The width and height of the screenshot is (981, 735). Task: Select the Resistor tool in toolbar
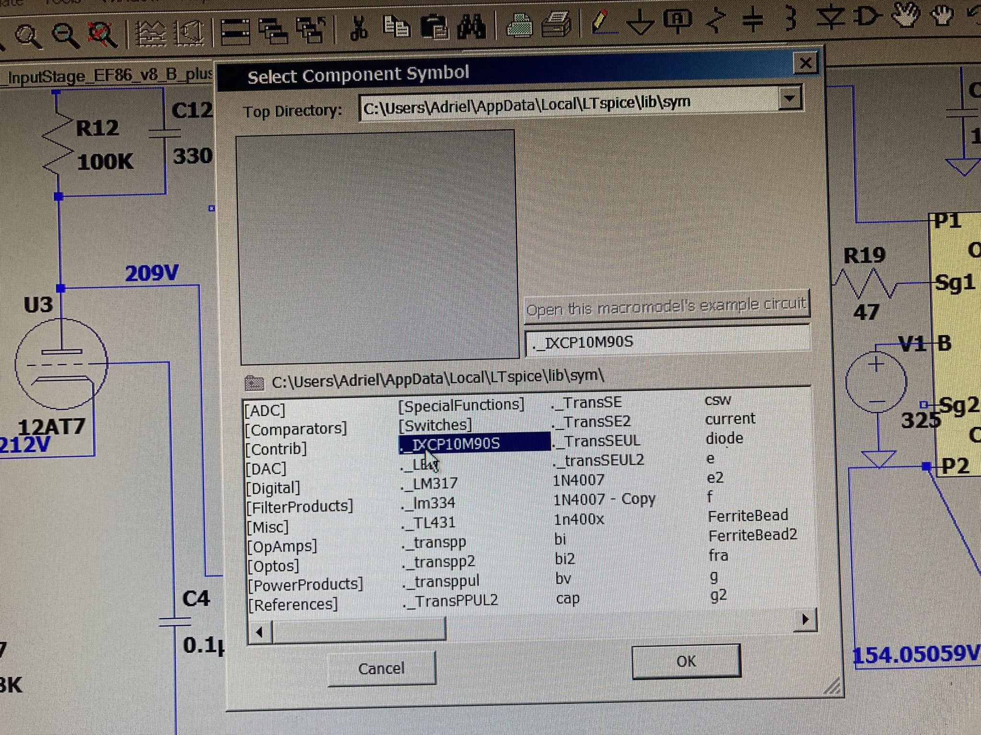click(717, 20)
